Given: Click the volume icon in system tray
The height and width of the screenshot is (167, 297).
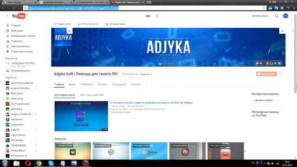Looking at the screenshot, I should (x=273, y=163).
